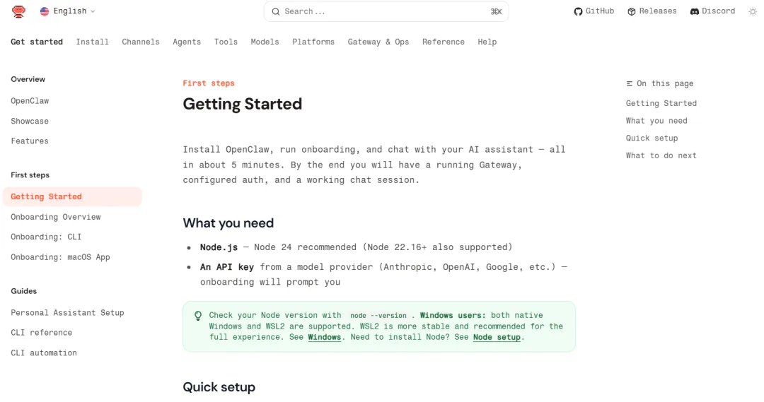Open CLI reference guide in sidebar
764x402 pixels.
point(41,332)
